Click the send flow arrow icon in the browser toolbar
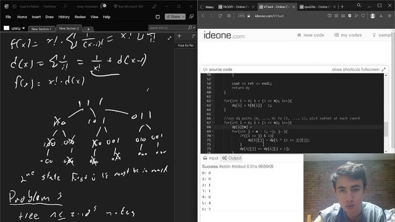The width and height of the screenshot is (395, 222). pos(357,16)
